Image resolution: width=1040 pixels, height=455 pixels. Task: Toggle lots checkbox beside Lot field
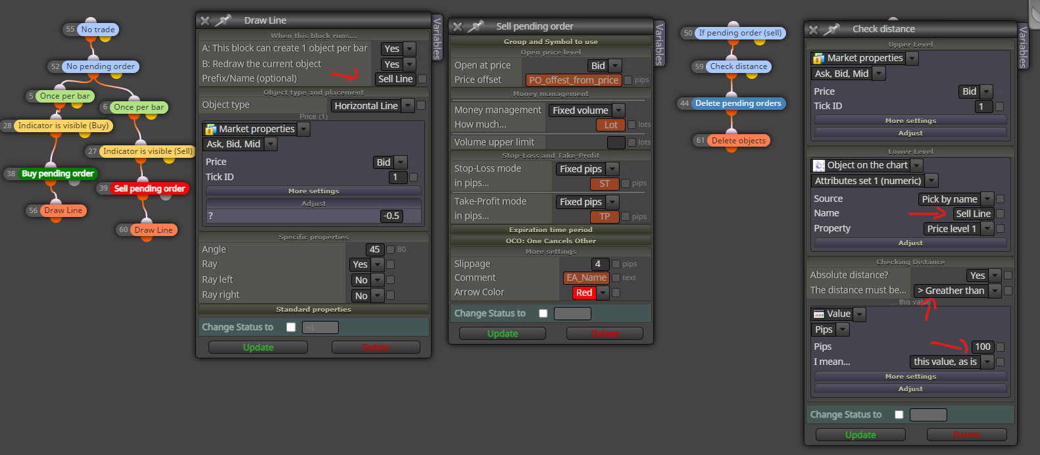(x=631, y=124)
